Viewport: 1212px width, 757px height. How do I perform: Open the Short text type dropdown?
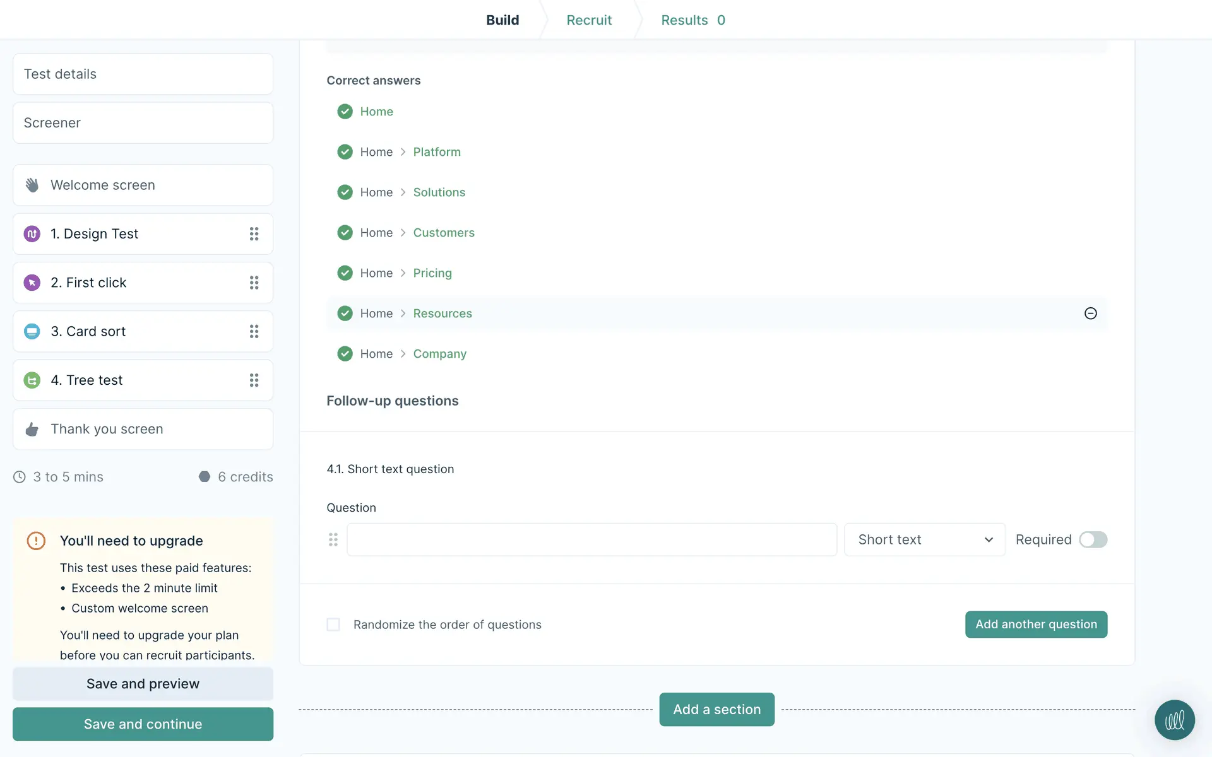tap(924, 539)
